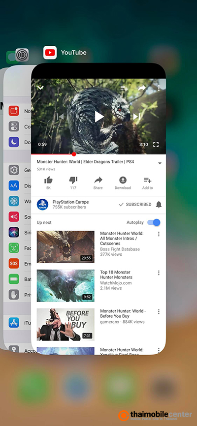The image size is (197, 426).
Task: Select the Monster Hunter: World - Before You Buy title
Action: click(123, 313)
